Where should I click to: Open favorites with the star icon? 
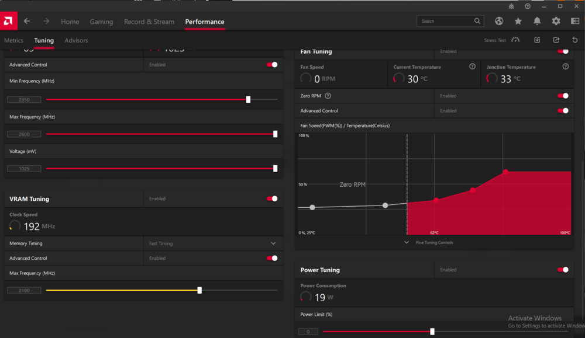(518, 21)
